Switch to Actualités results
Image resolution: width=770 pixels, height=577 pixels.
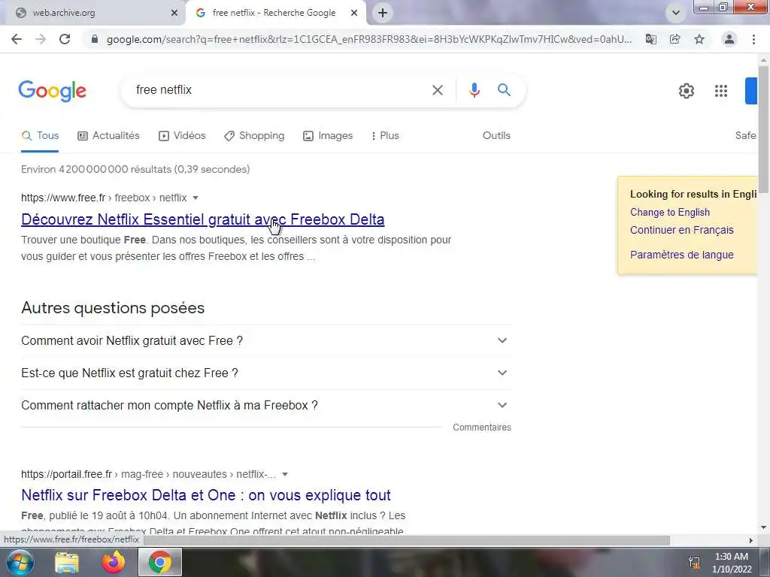coord(108,136)
